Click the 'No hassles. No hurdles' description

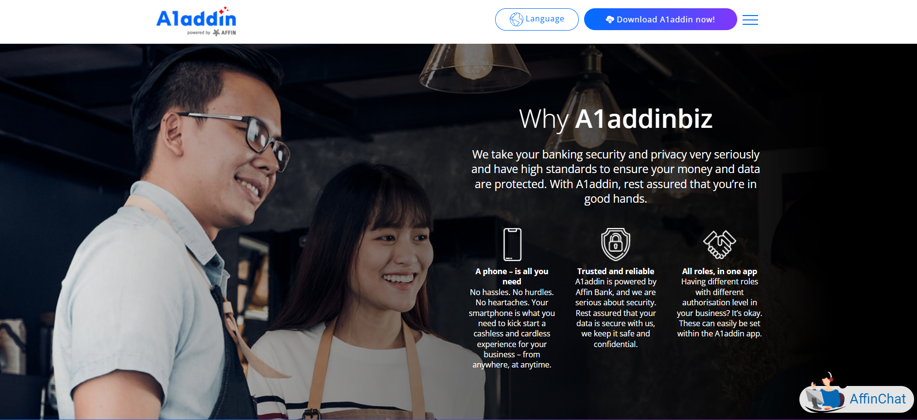click(512, 328)
